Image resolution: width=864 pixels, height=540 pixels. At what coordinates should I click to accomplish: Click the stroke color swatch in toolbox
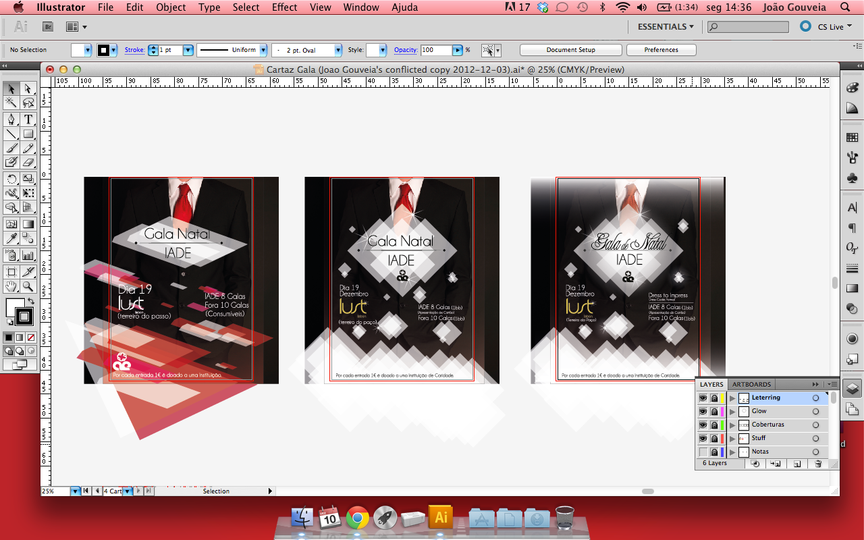coord(24,316)
